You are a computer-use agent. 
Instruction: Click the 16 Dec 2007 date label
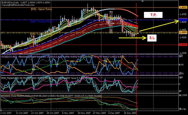(x=130, y=113)
